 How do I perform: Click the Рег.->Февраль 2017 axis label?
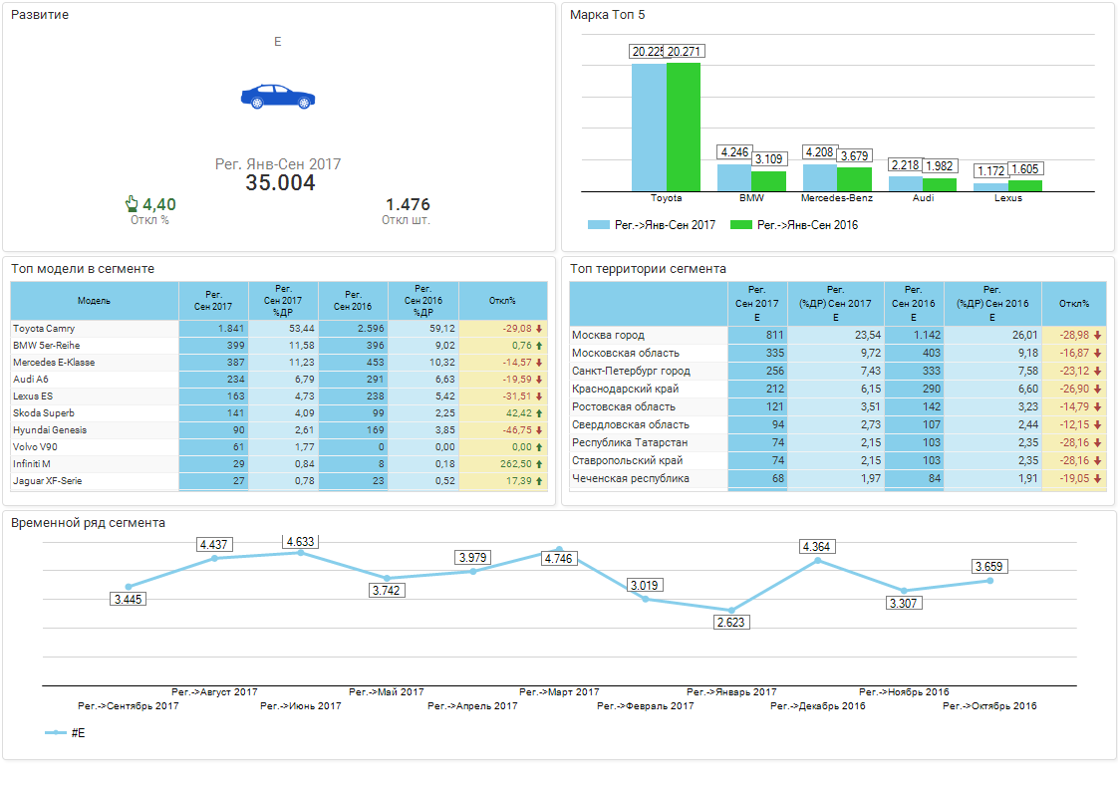click(x=646, y=706)
